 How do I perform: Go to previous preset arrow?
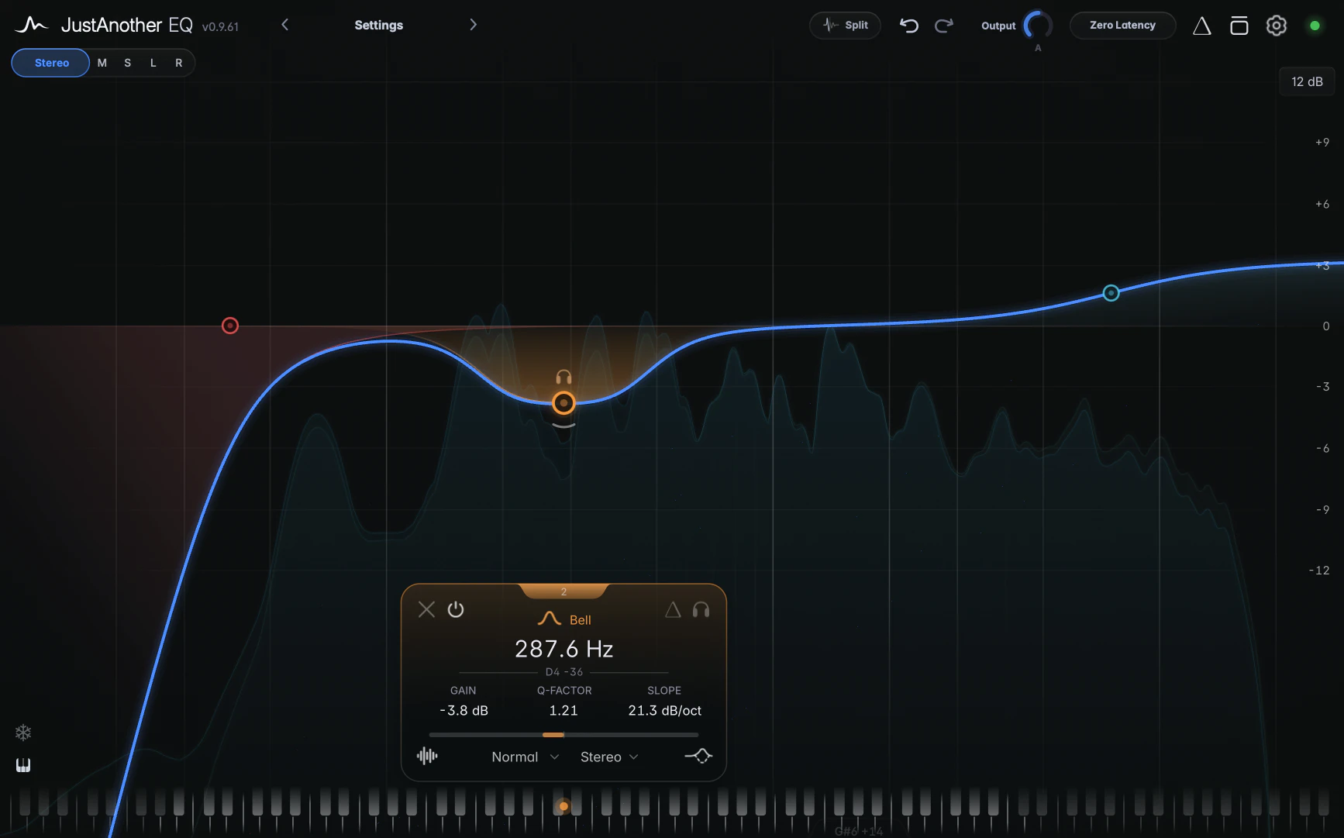(x=285, y=25)
